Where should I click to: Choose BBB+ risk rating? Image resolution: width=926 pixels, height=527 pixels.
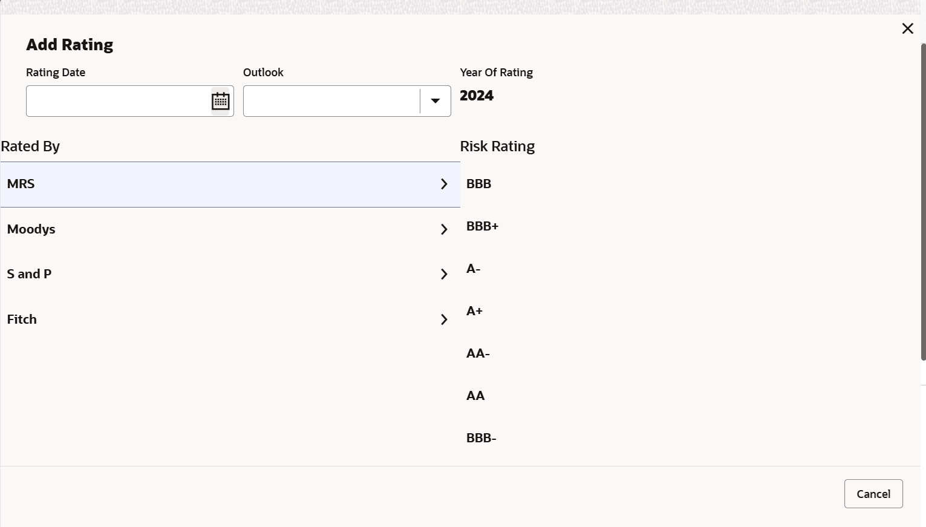click(x=482, y=226)
